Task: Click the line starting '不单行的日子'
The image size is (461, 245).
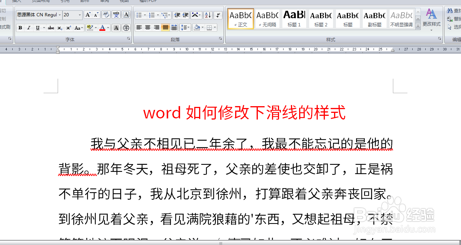Action: point(226,194)
